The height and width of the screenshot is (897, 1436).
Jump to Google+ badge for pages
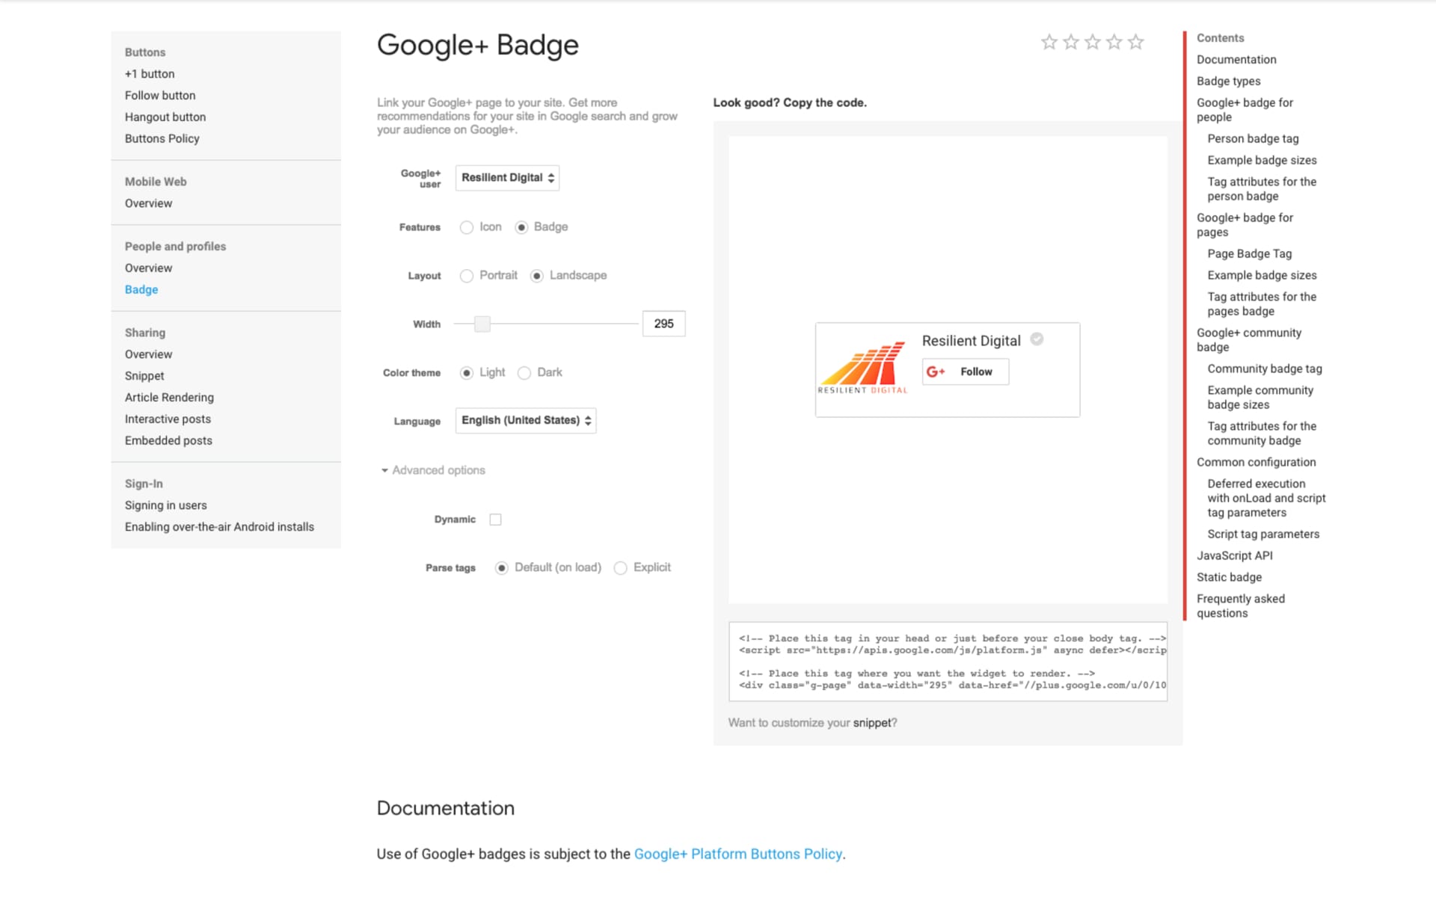tap(1245, 225)
